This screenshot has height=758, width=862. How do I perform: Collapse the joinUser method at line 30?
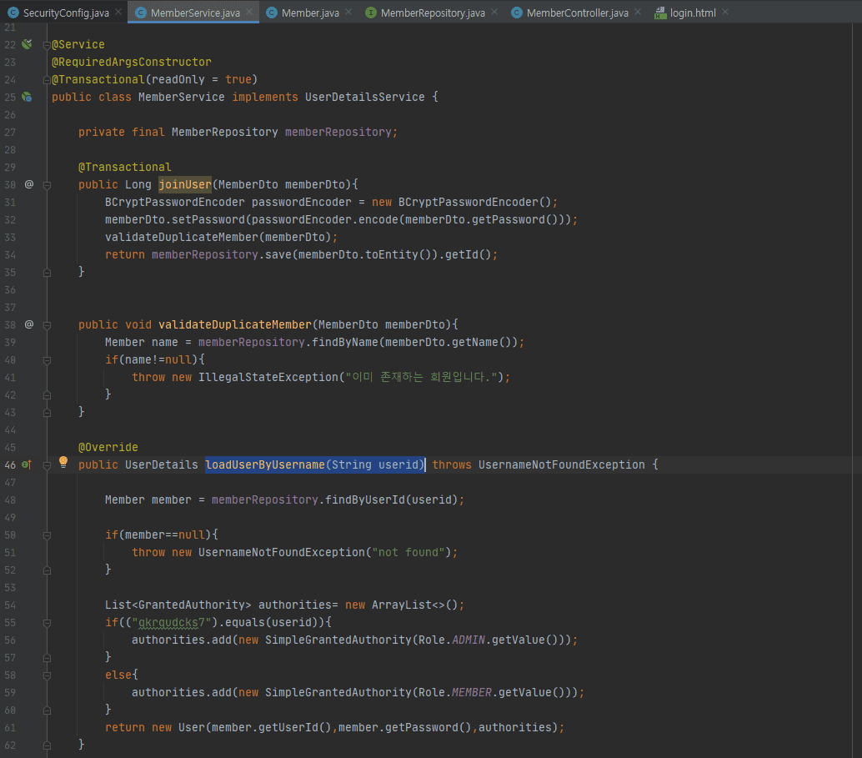tap(48, 185)
